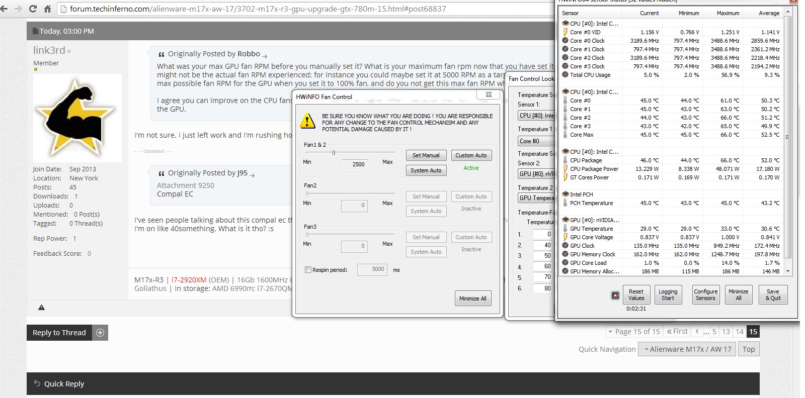Screen dimensions: 805x398
Task: View Robbo's original post via quote arrow
Action: (x=265, y=56)
